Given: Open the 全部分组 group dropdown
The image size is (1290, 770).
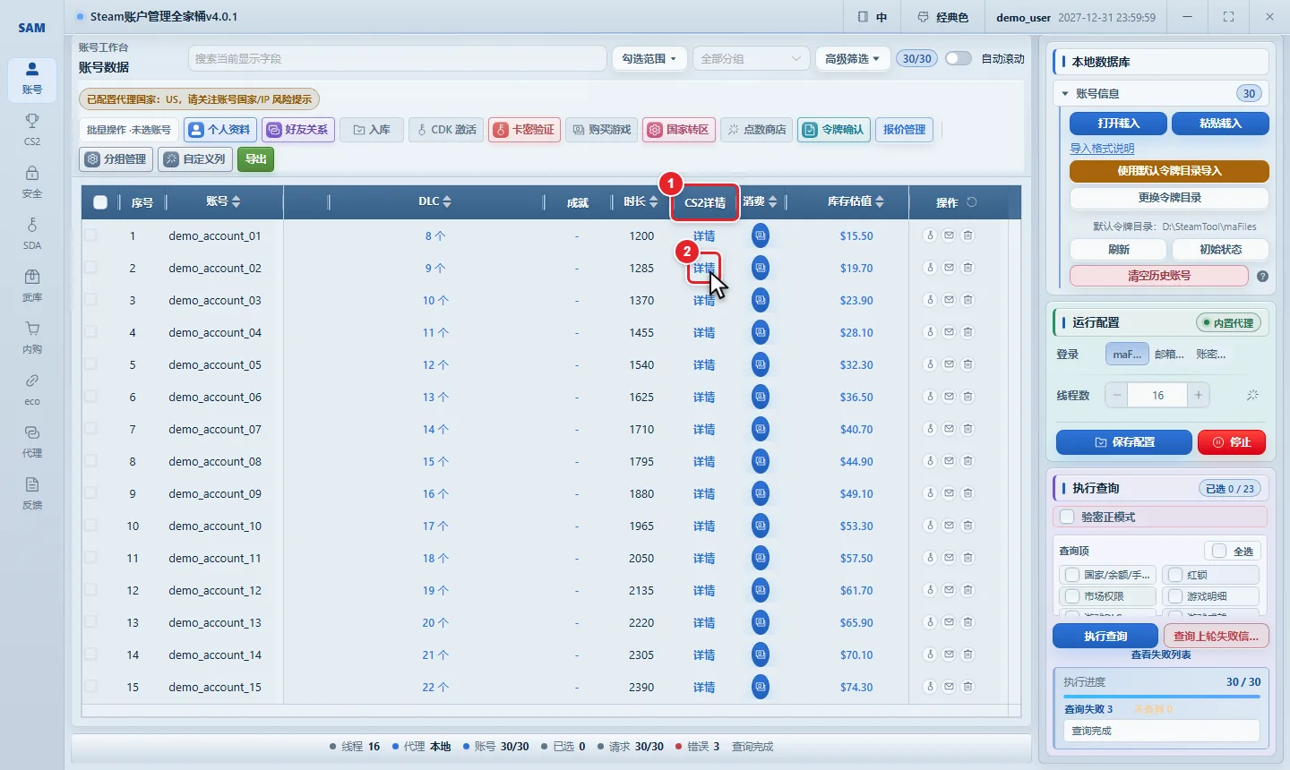Looking at the screenshot, I should (750, 58).
